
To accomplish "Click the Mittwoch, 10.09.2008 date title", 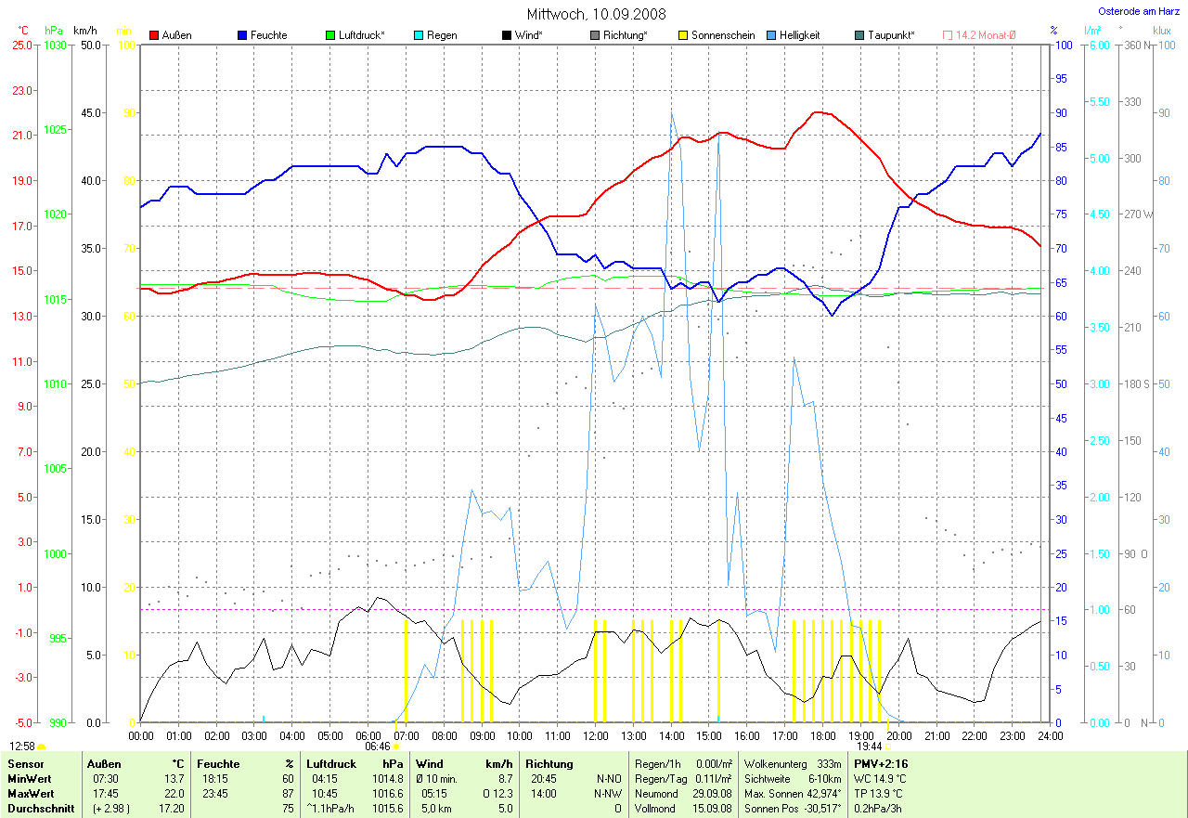I will [596, 14].
